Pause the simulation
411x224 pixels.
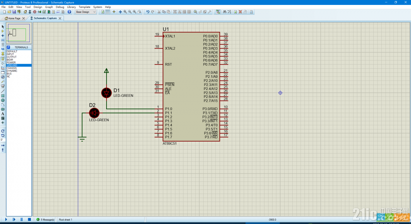tap(21, 219)
